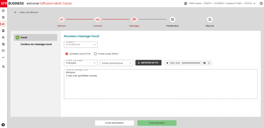Open the help question mark icon
The height and width of the screenshot is (128, 264).
click(261, 3)
